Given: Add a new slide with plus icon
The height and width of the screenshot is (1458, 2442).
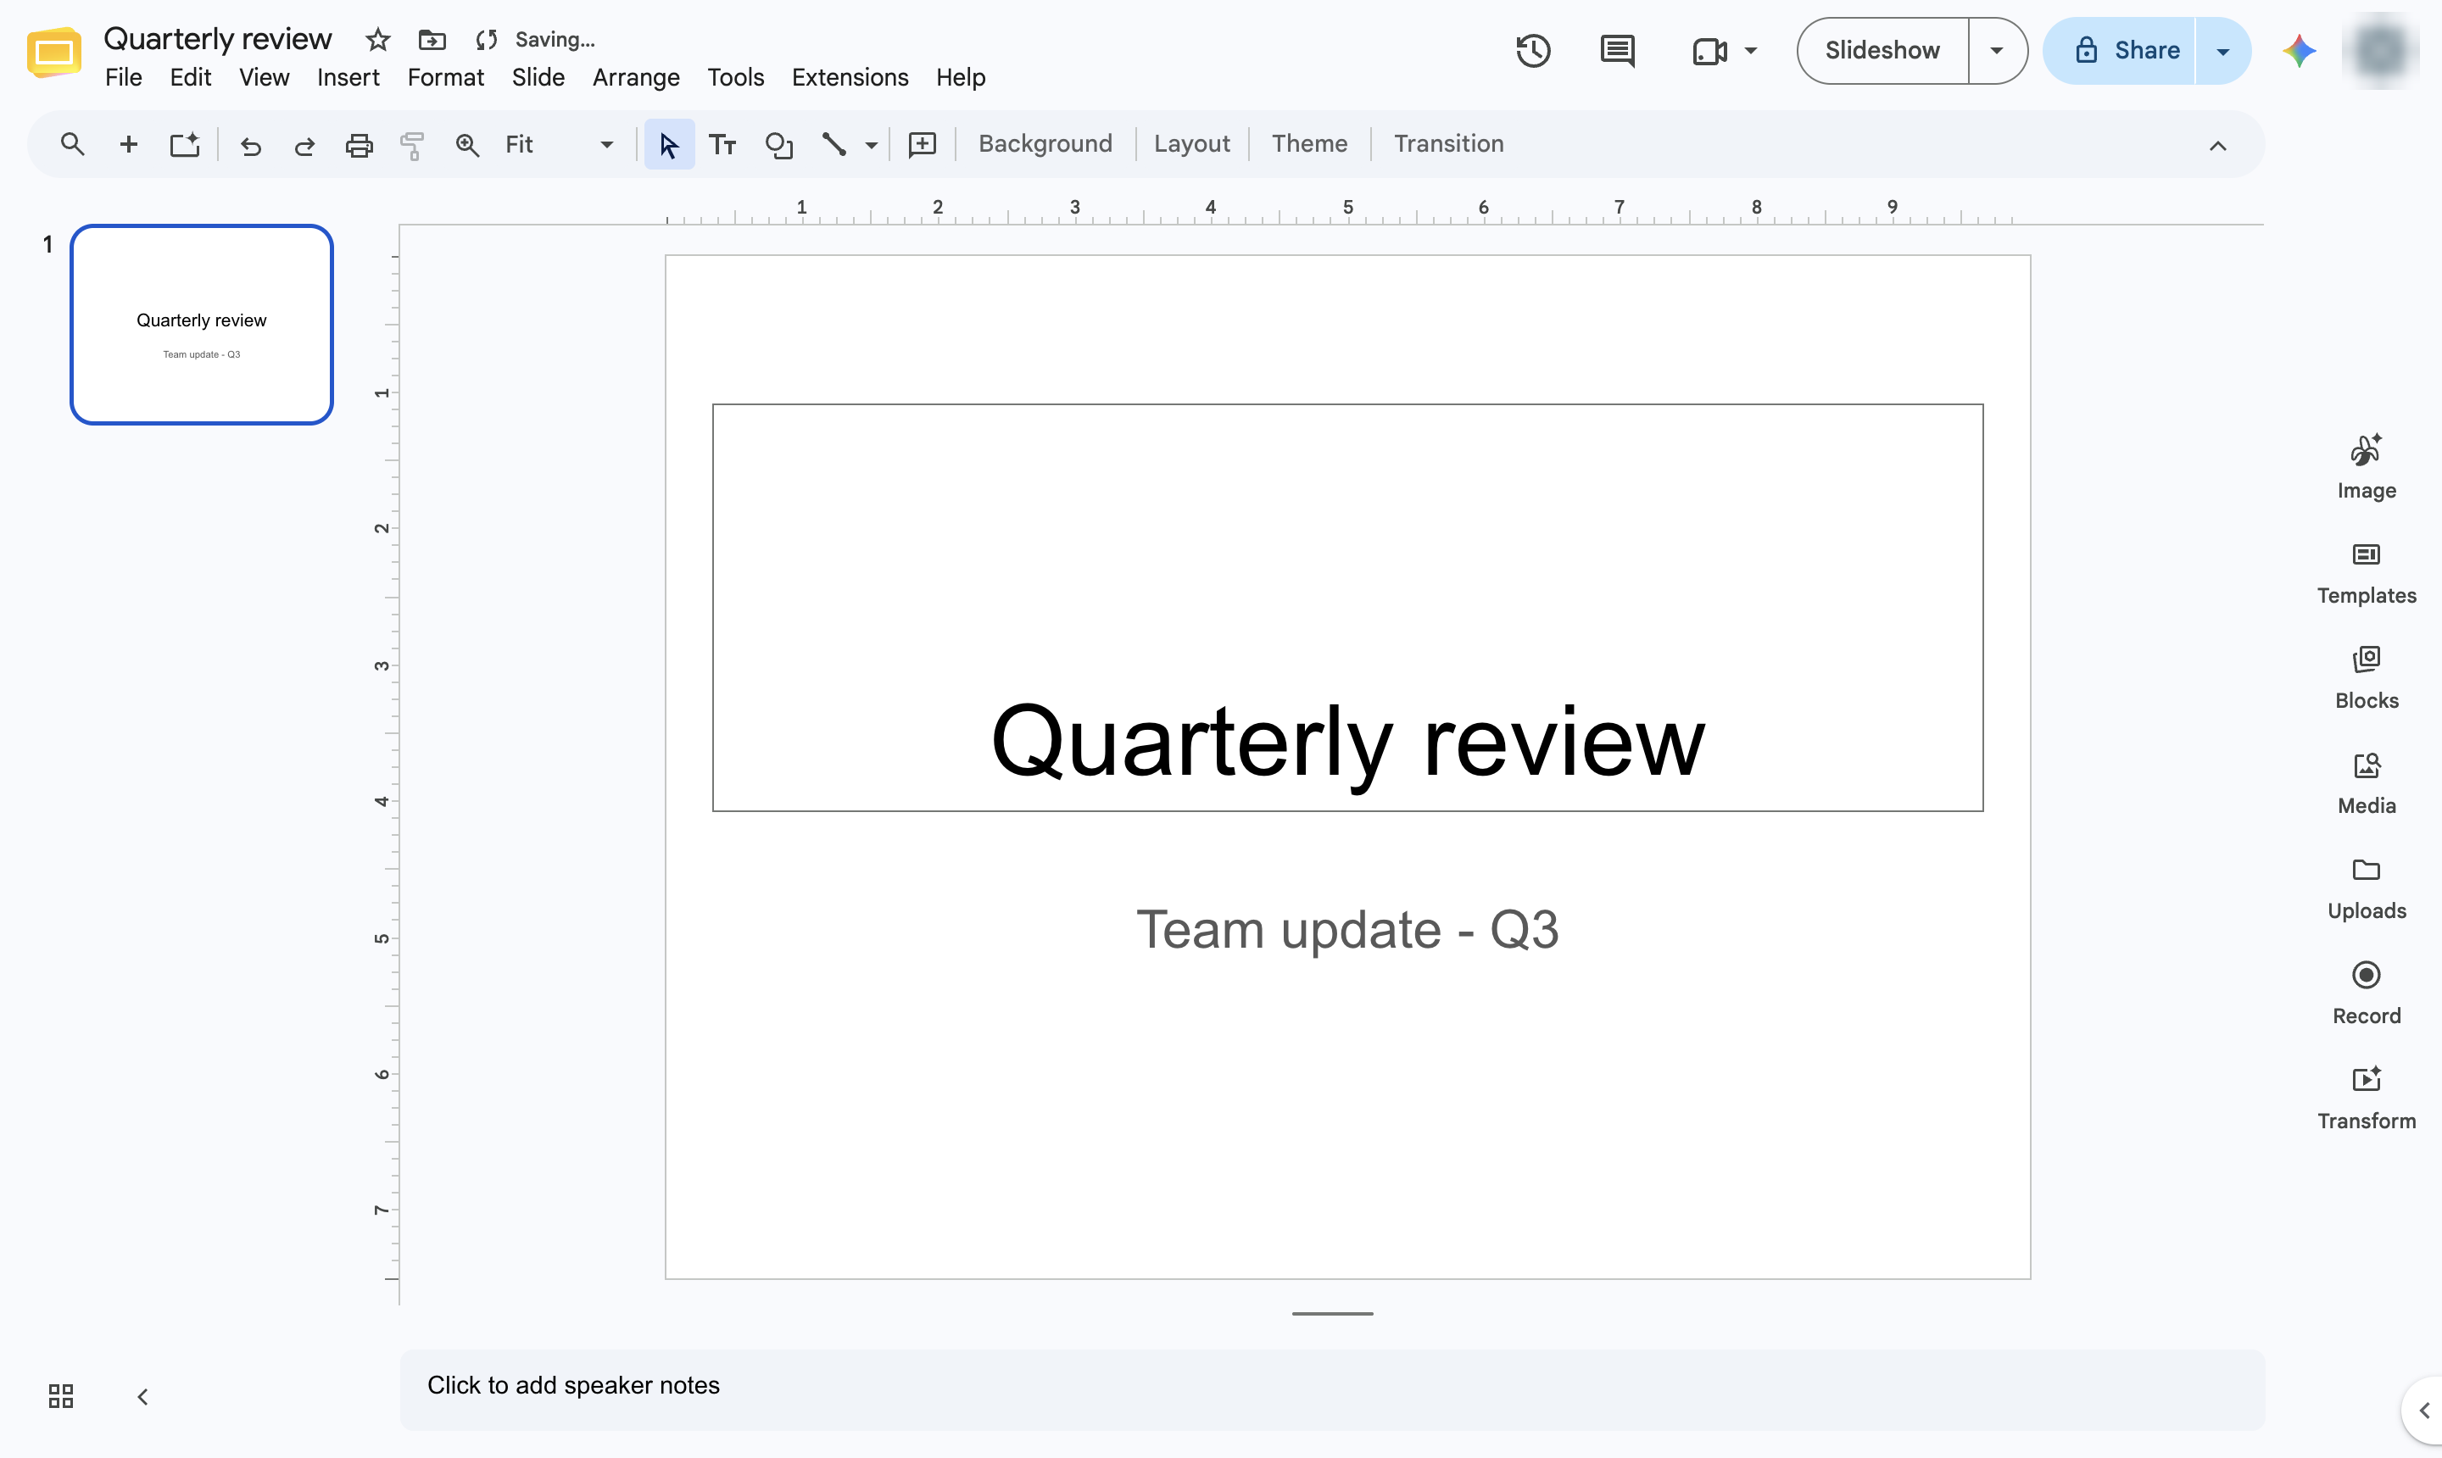Looking at the screenshot, I should pyautogui.click(x=128, y=144).
